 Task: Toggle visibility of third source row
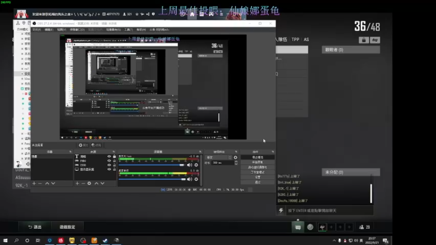click(x=109, y=165)
